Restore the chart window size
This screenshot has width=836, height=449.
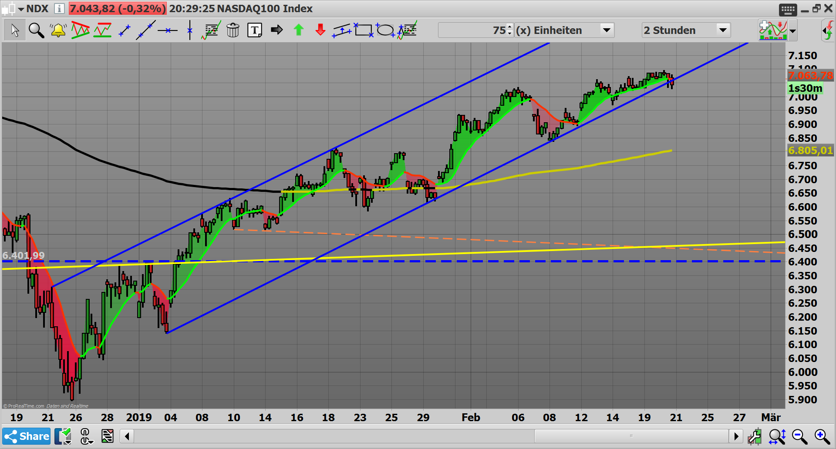[x=816, y=8]
